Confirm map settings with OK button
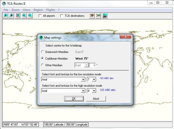The image size is (174, 129). (x=74, y=99)
